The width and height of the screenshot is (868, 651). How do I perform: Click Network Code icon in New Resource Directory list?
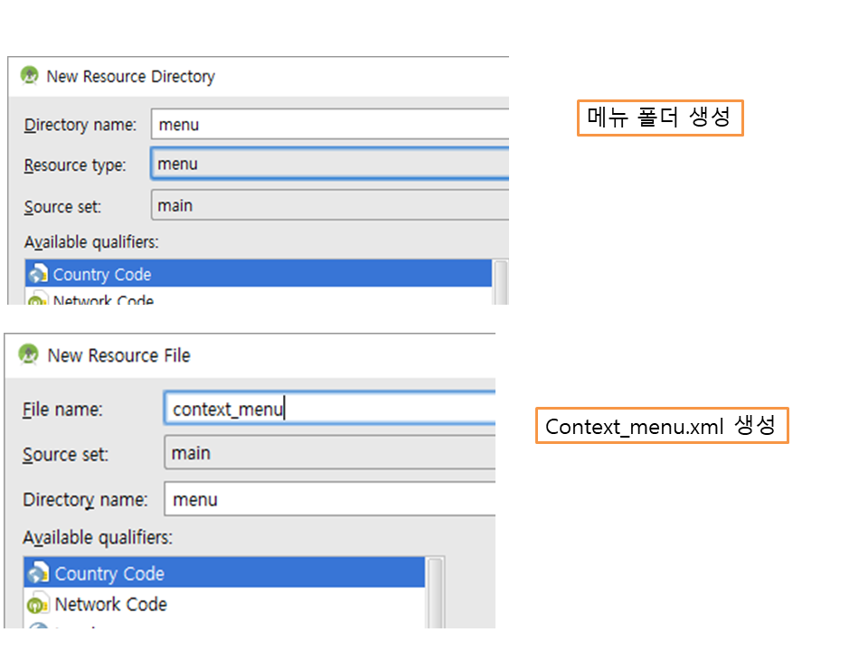(38, 299)
